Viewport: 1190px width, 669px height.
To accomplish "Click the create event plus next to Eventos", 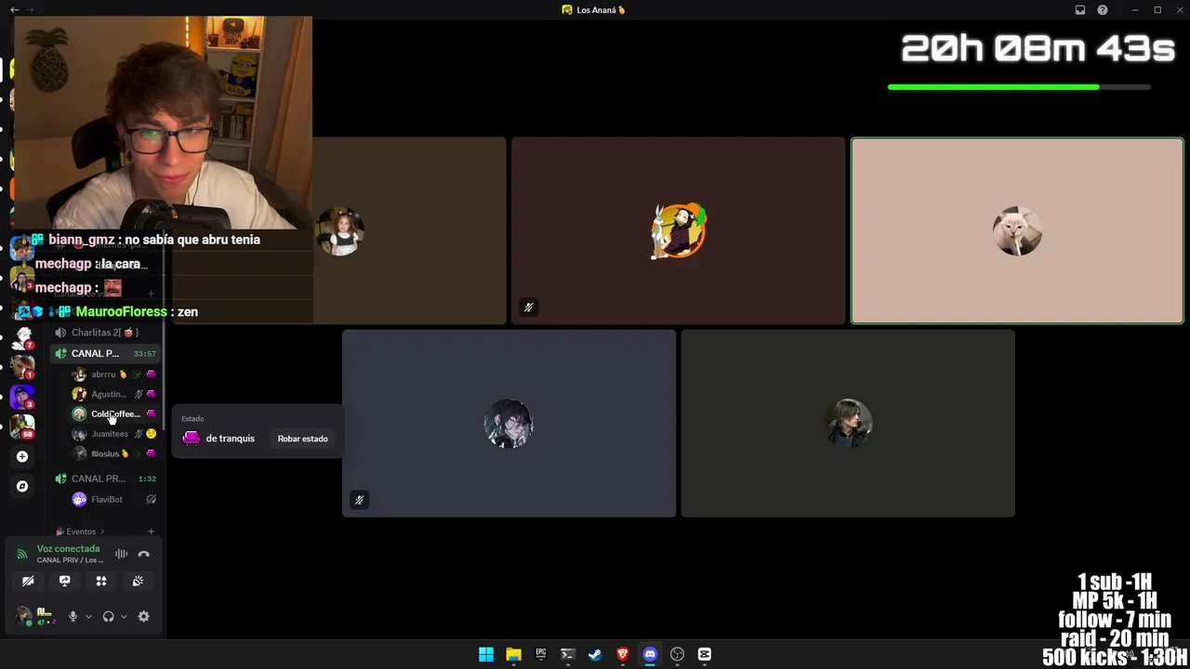I will (x=151, y=531).
